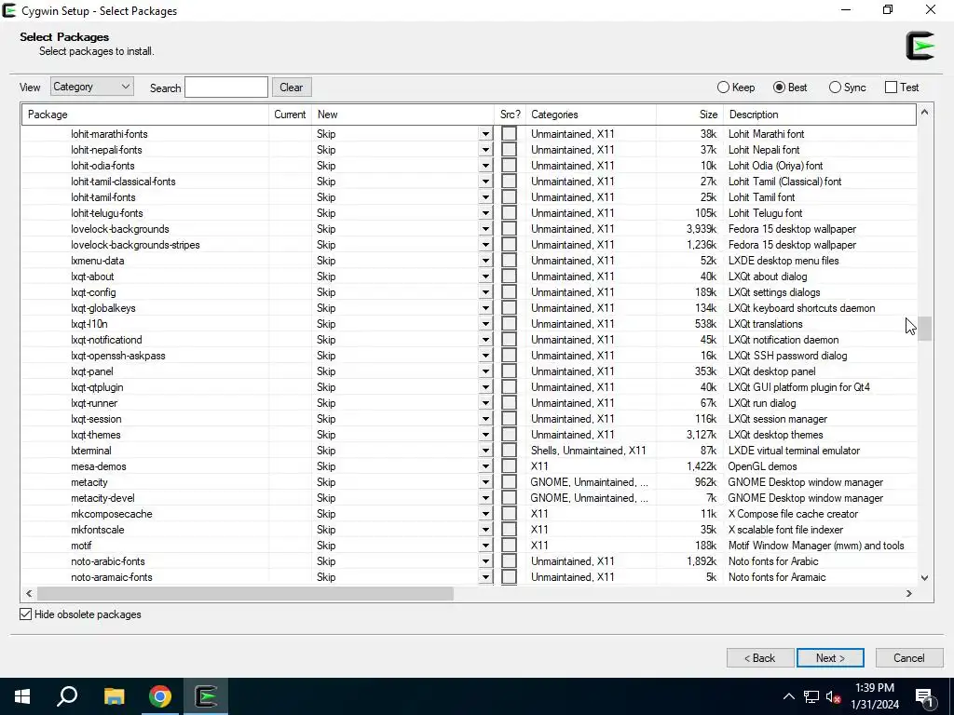Click the Current column header
The image size is (954, 715).
(291, 115)
